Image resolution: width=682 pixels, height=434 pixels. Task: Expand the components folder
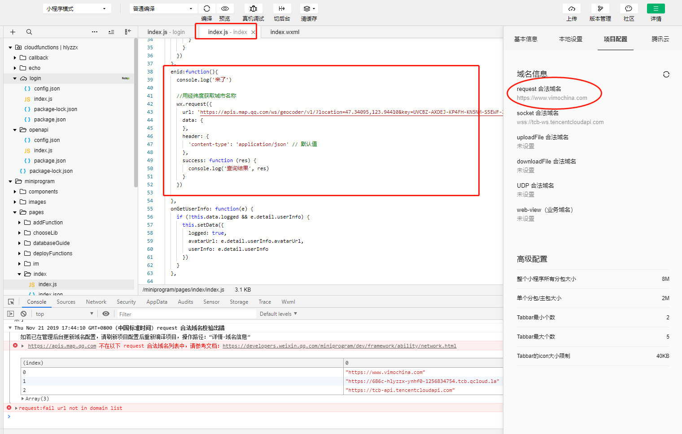15,192
